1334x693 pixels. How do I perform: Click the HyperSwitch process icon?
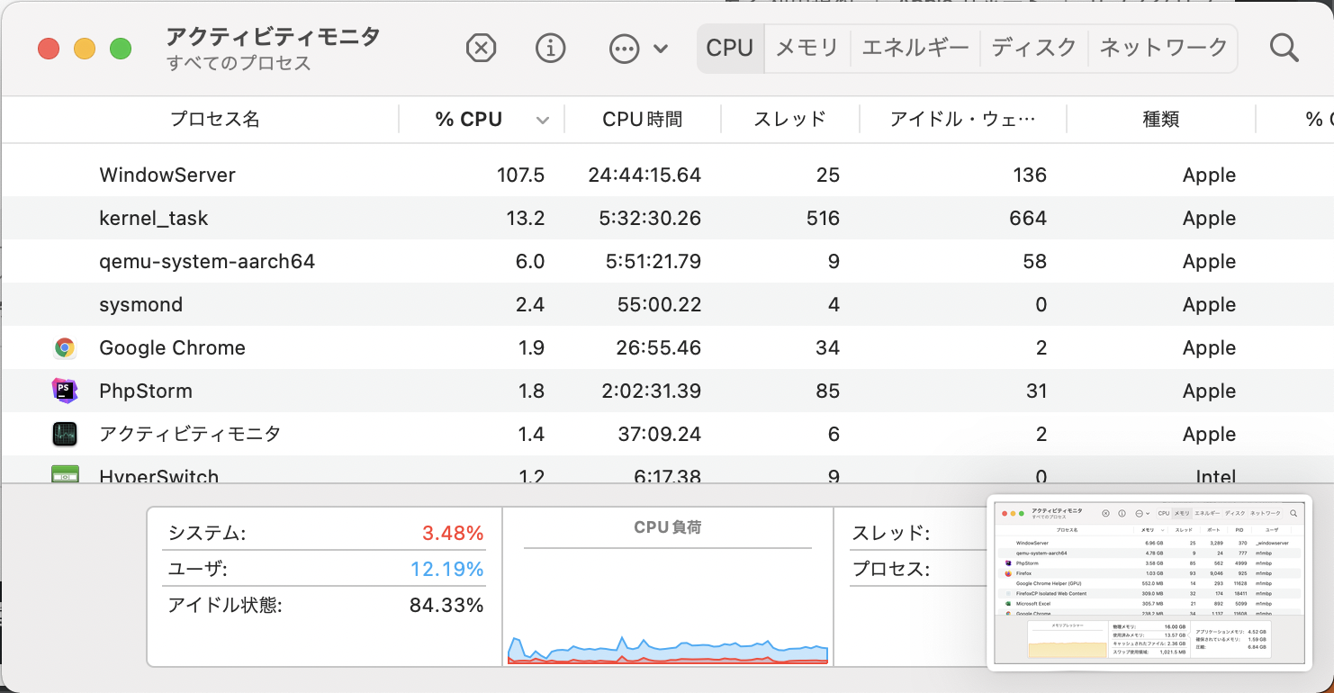[x=65, y=474]
